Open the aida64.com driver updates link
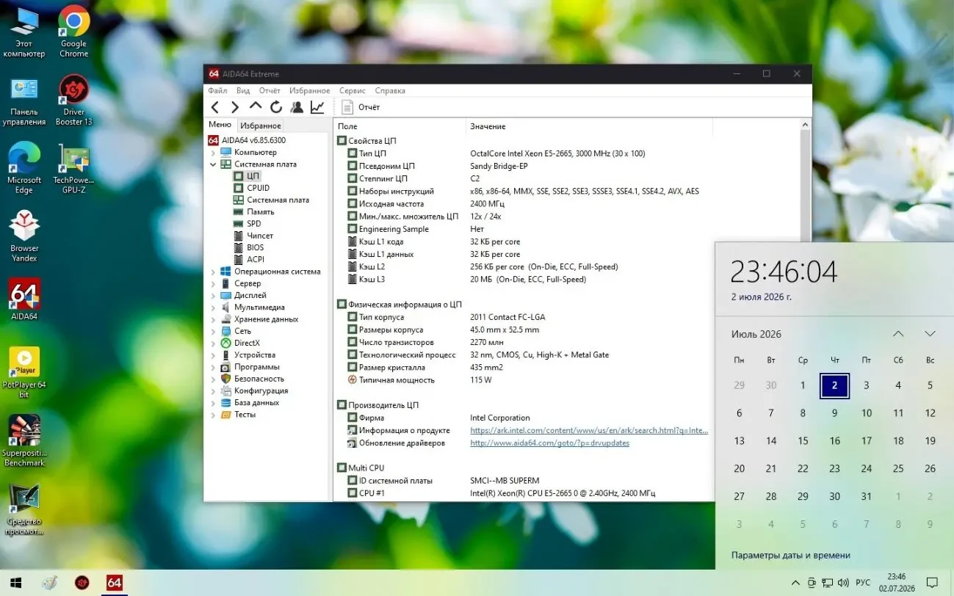This screenshot has width=954, height=596. (x=549, y=443)
